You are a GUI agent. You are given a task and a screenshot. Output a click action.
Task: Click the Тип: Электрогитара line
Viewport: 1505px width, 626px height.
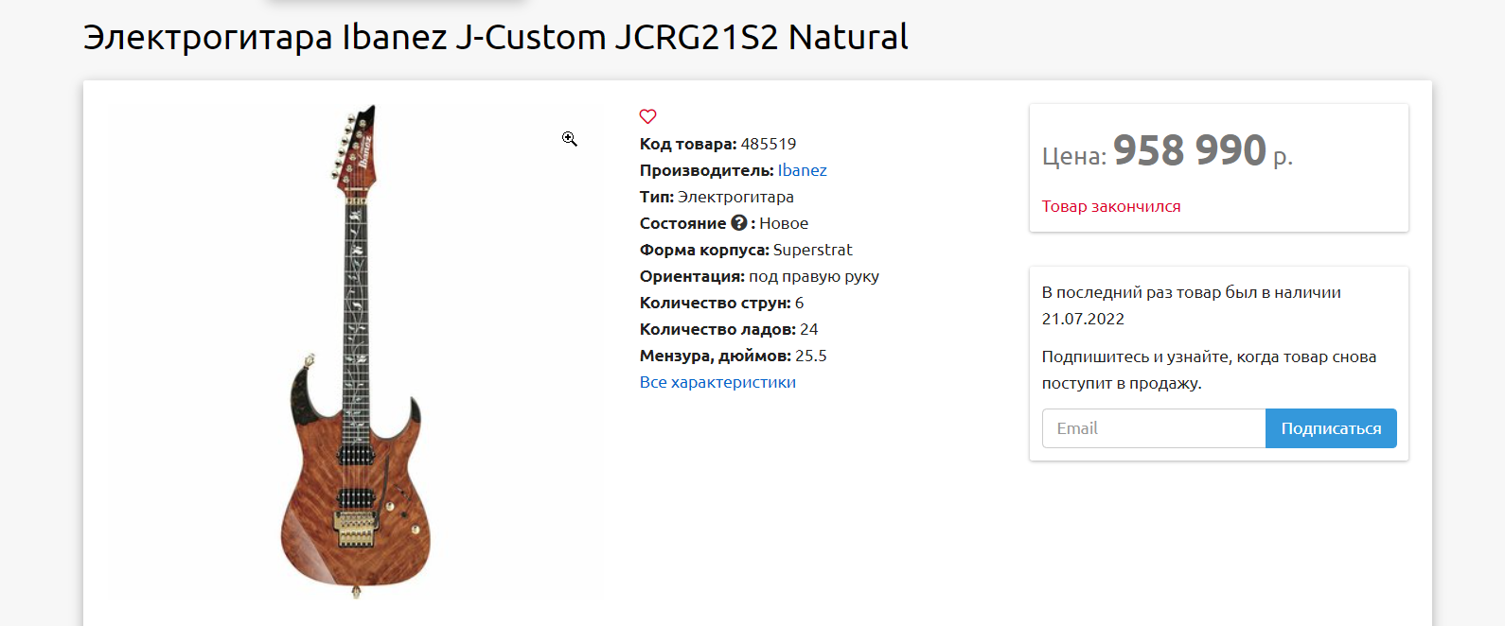coord(717,197)
